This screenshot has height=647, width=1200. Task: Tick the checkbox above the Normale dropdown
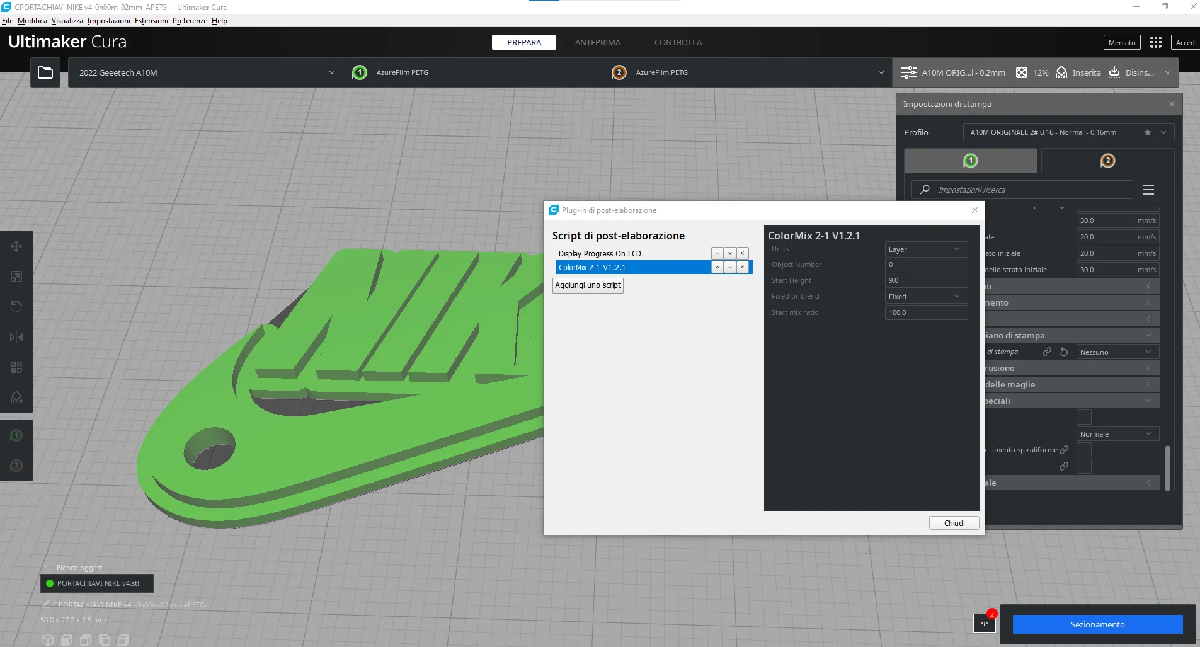point(1084,417)
